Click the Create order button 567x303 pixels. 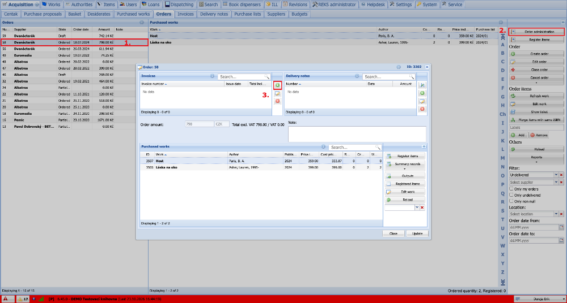point(536,54)
